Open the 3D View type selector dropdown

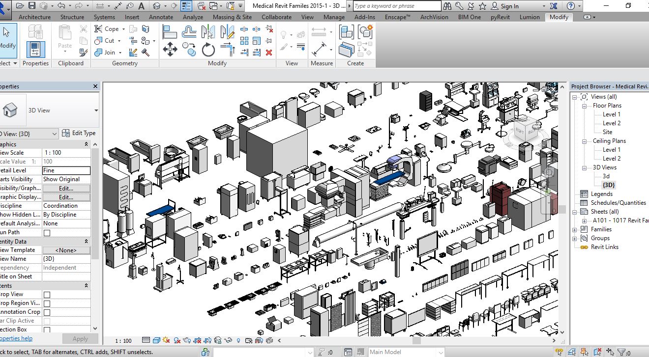[96, 110]
